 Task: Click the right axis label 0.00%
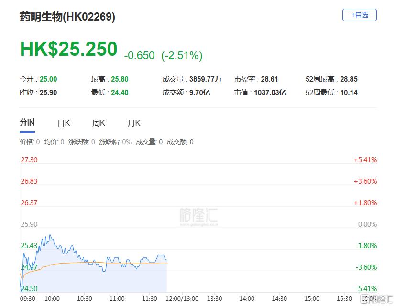pyautogui.click(x=367, y=224)
